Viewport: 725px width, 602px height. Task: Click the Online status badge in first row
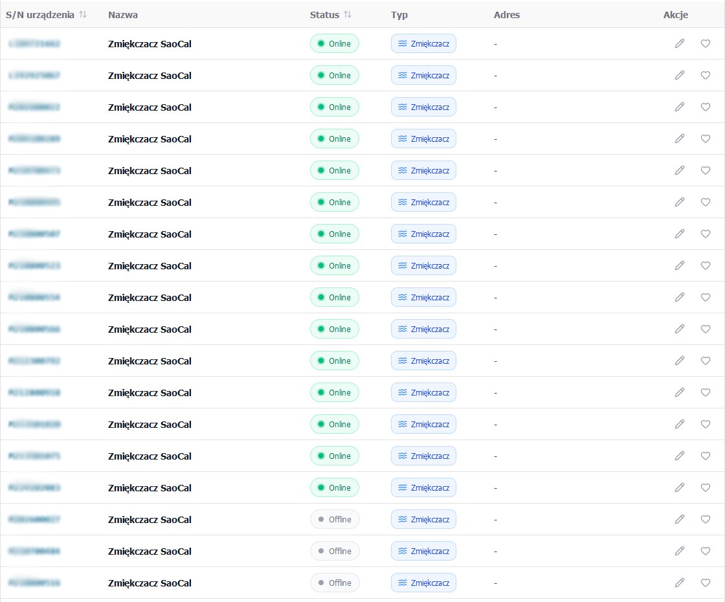(334, 44)
